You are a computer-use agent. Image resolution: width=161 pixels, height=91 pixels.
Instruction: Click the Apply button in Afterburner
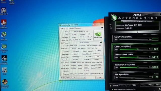click(144, 85)
